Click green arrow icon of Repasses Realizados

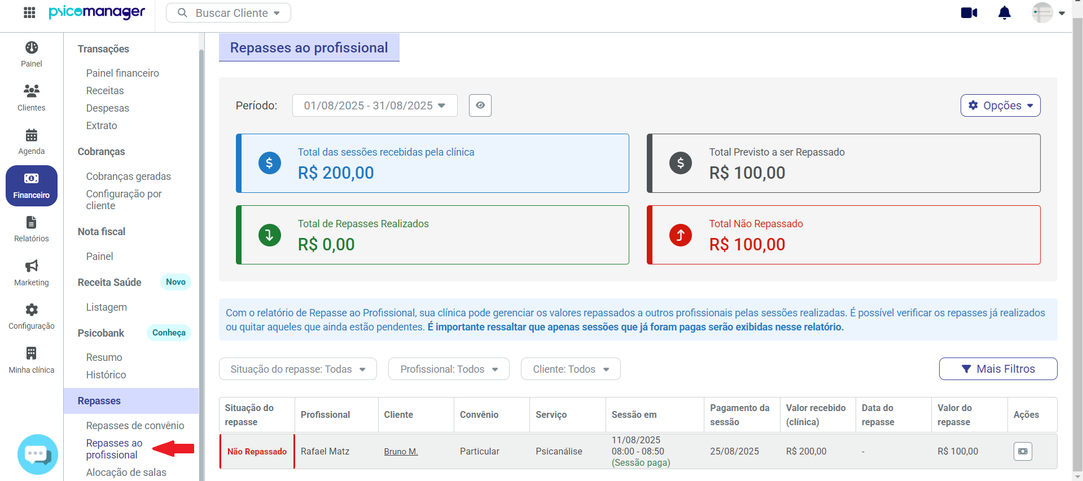pos(270,235)
